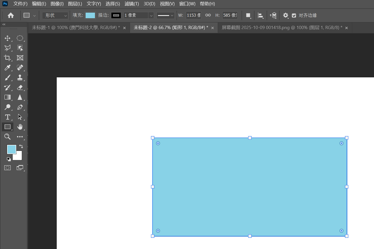
Task: Toggle the 对齐边缘 checkbox
Action: point(294,15)
